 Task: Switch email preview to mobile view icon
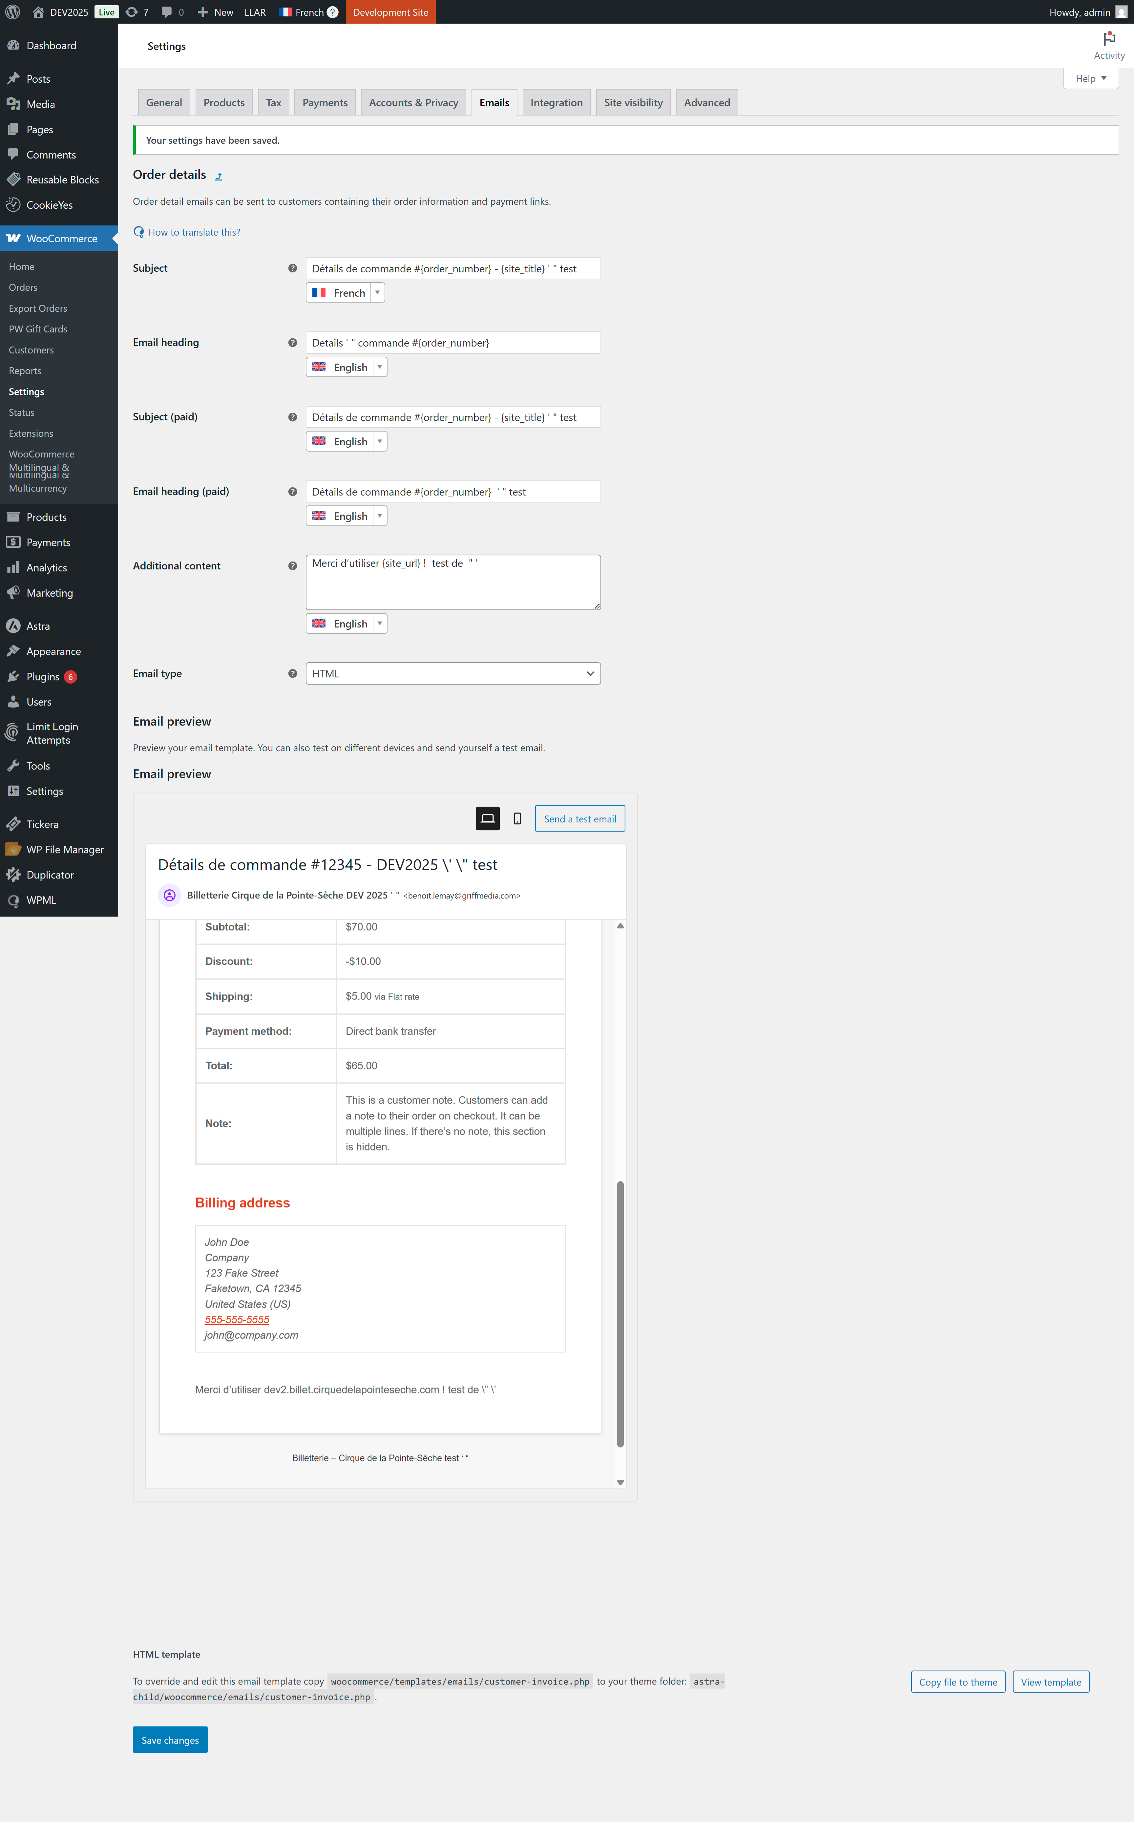[x=517, y=818]
